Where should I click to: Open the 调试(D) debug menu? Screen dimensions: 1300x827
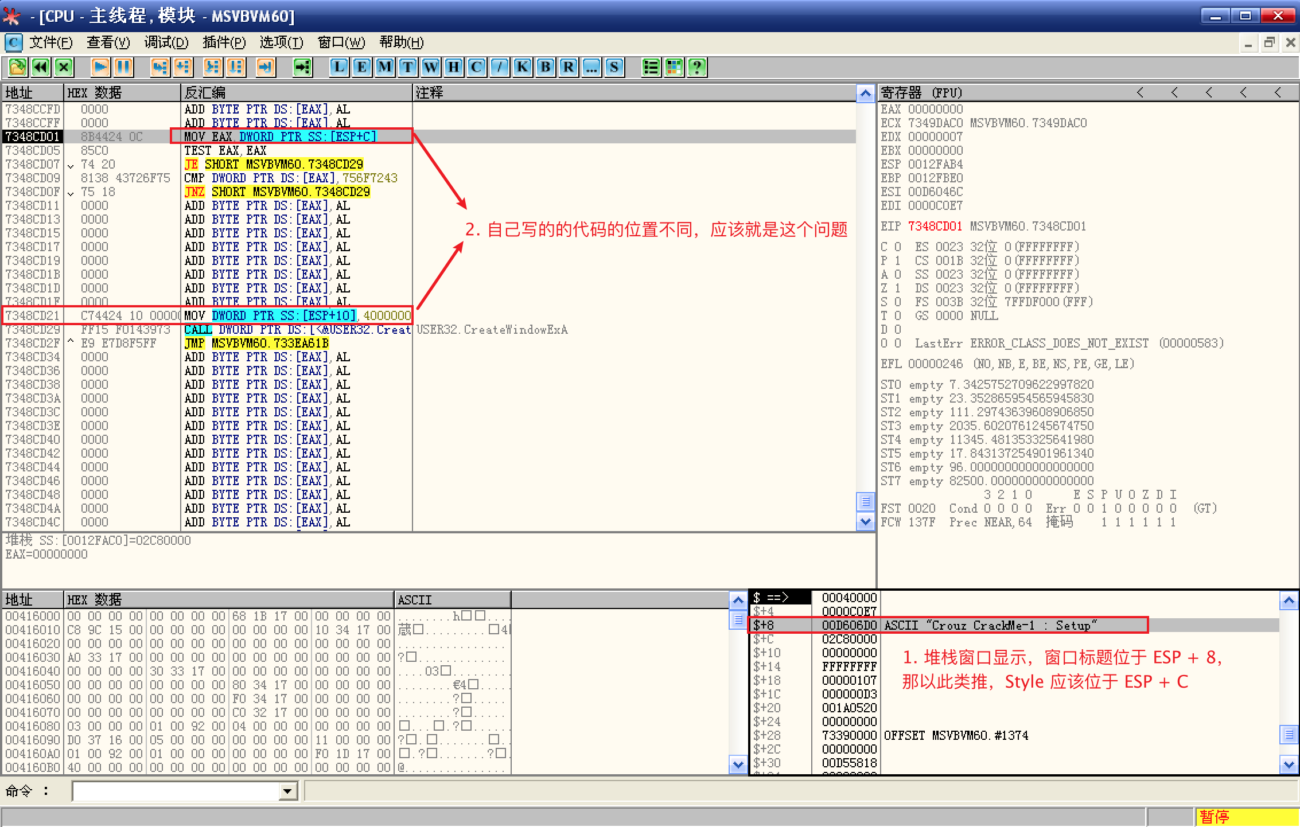click(x=166, y=42)
